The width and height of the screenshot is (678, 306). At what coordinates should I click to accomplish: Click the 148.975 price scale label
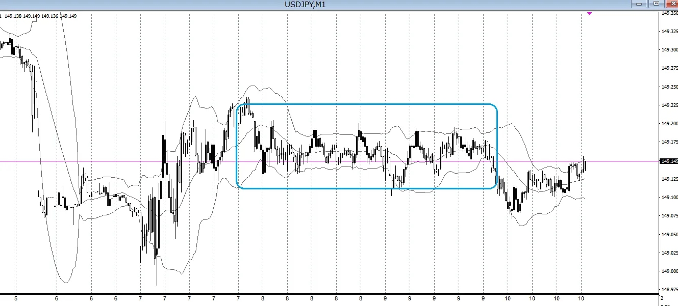tap(669, 290)
